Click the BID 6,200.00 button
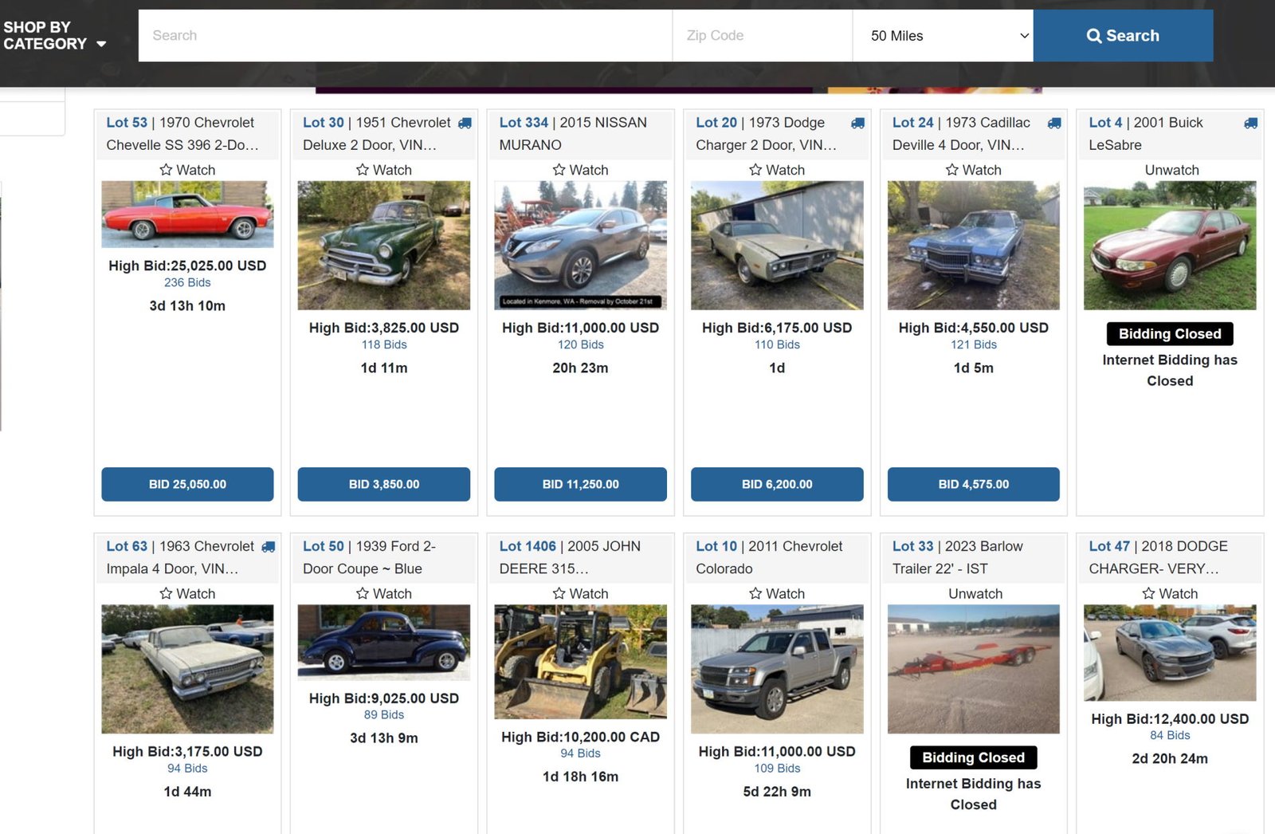Image resolution: width=1275 pixels, height=834 pixels. pos(777,484)
